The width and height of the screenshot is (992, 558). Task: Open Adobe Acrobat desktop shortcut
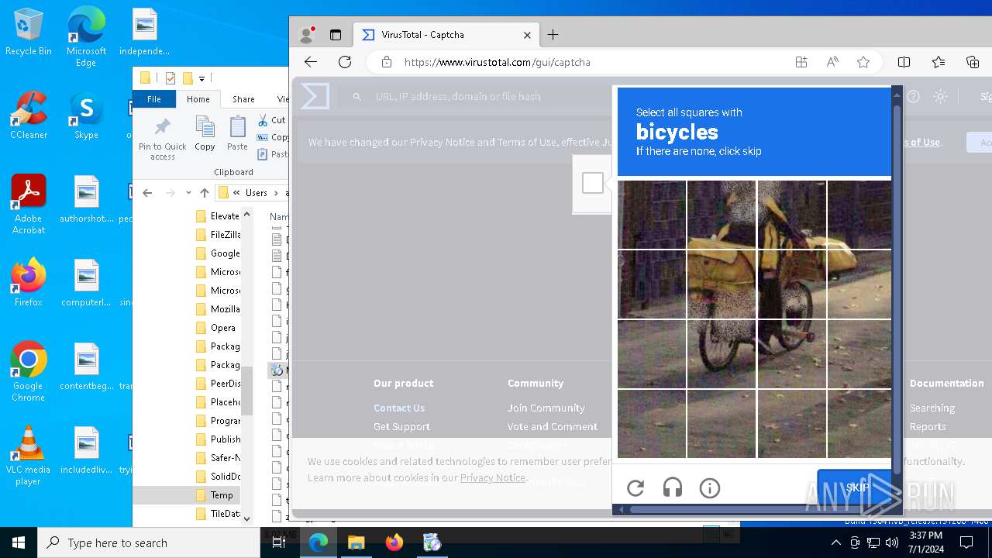pos(29,205)
